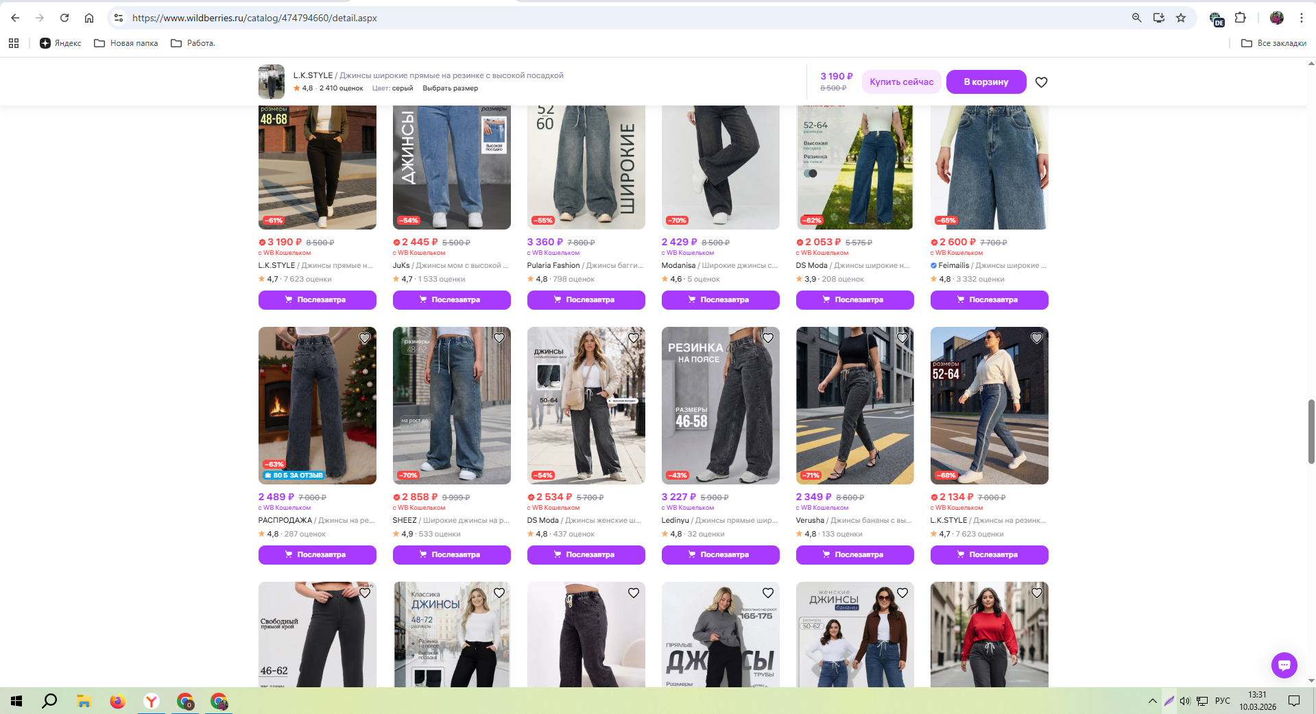Launch Firefox from the taskbar
1316x714 pixels.
tap(117, 701)
